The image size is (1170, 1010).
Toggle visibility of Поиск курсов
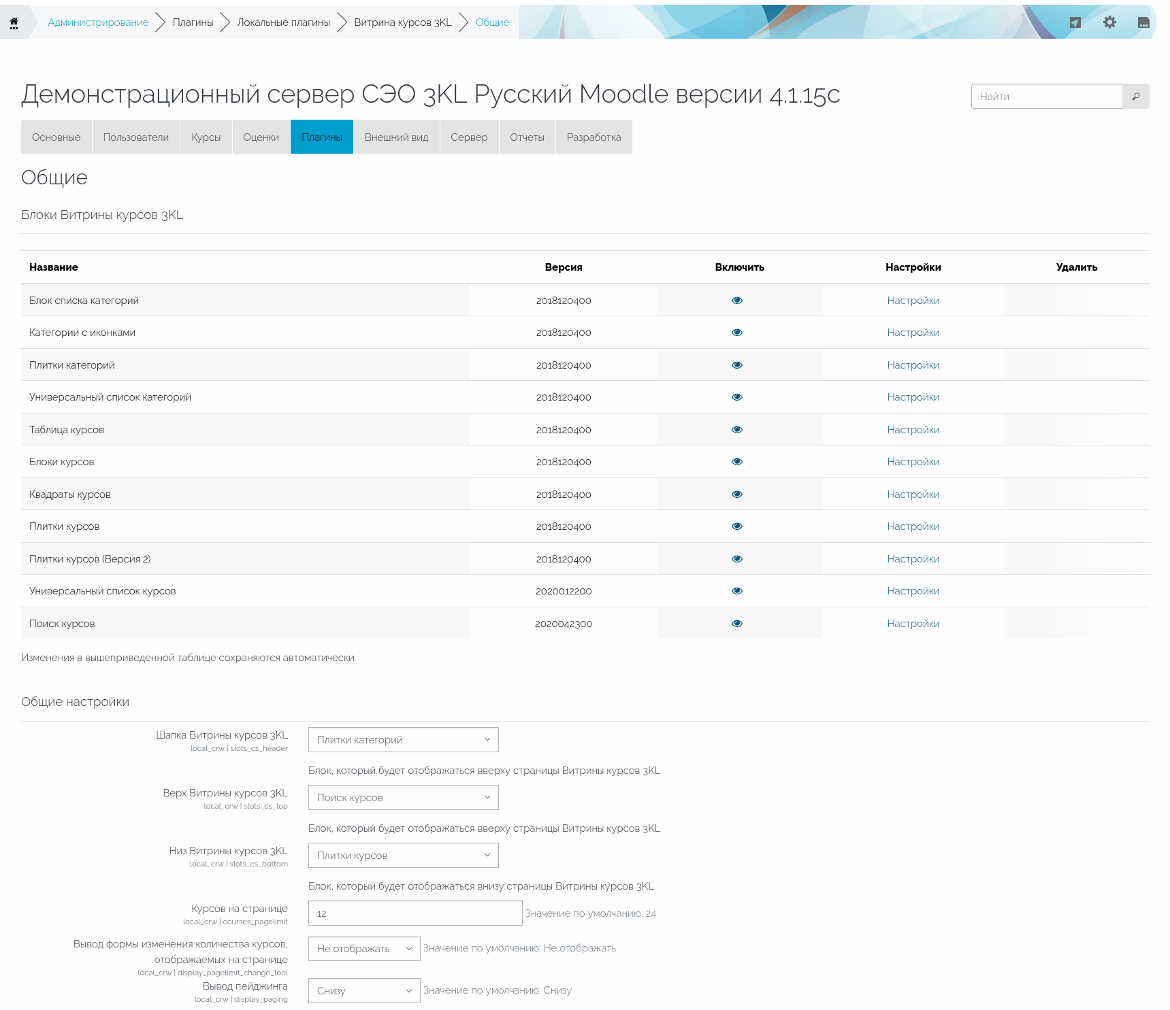(737, 624)
